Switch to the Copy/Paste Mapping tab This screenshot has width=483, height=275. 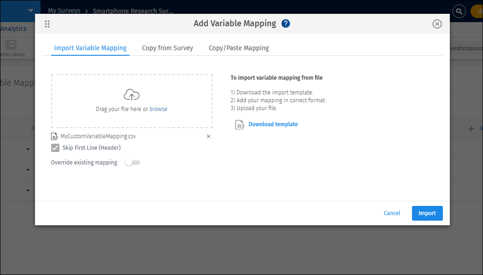239,48
